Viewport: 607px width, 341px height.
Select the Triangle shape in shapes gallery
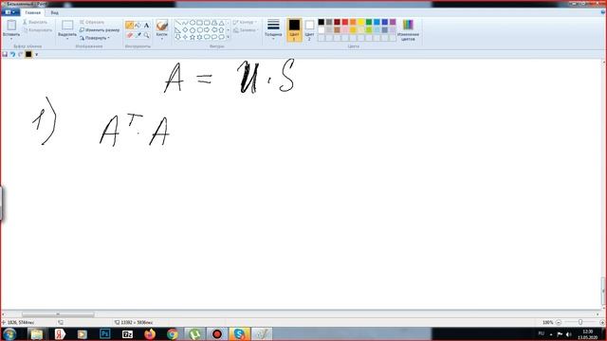[x=221, y=23]
